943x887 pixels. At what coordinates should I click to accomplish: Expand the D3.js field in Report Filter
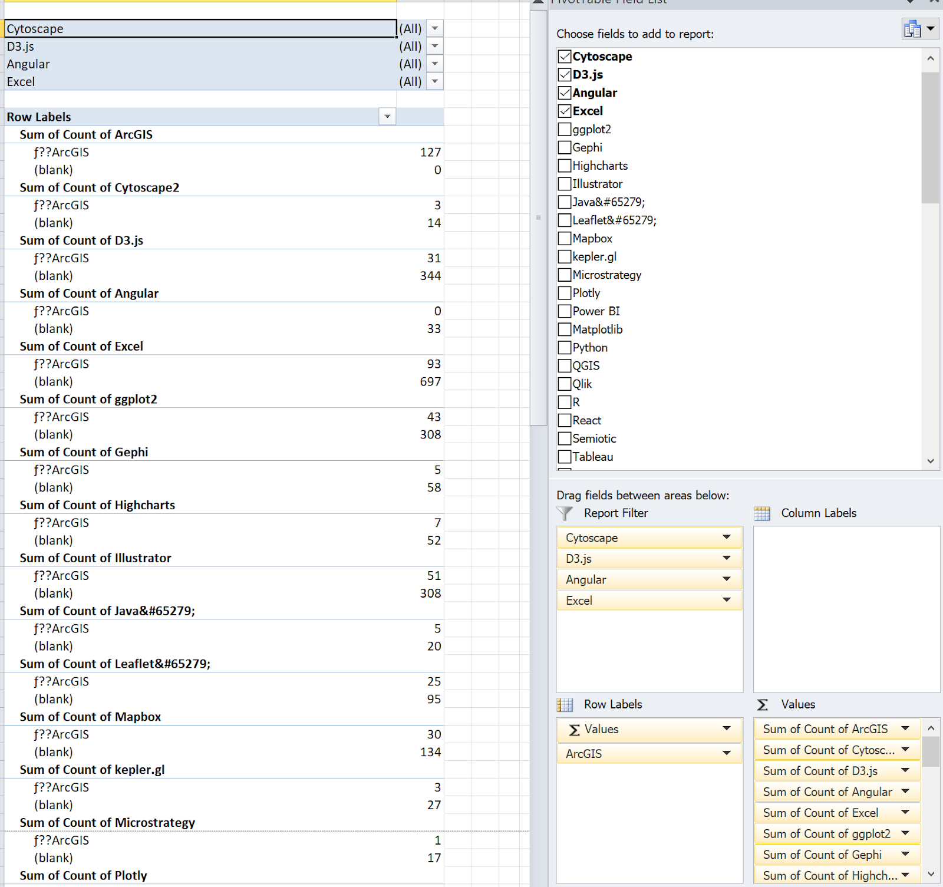(727, 558)
